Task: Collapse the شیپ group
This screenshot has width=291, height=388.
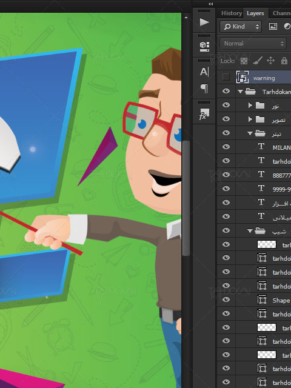Action: click(250, 231)
